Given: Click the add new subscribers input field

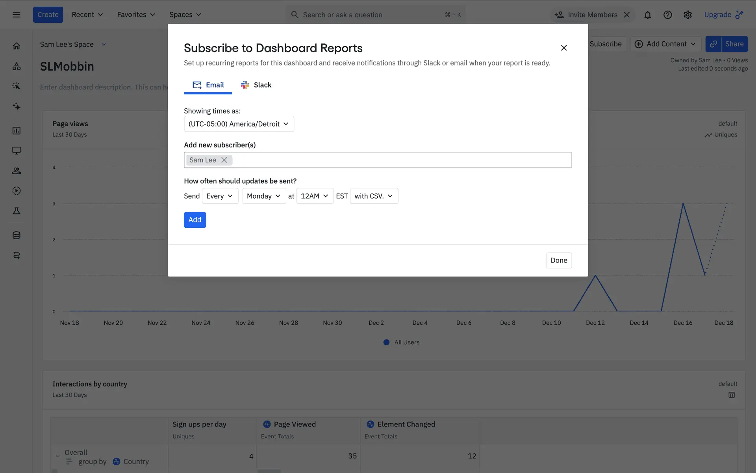Looking at the screenshot, I should [402, 160].
